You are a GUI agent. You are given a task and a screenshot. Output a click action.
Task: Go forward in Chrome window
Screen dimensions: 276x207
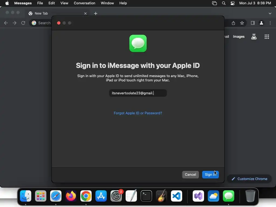(15, 23)
